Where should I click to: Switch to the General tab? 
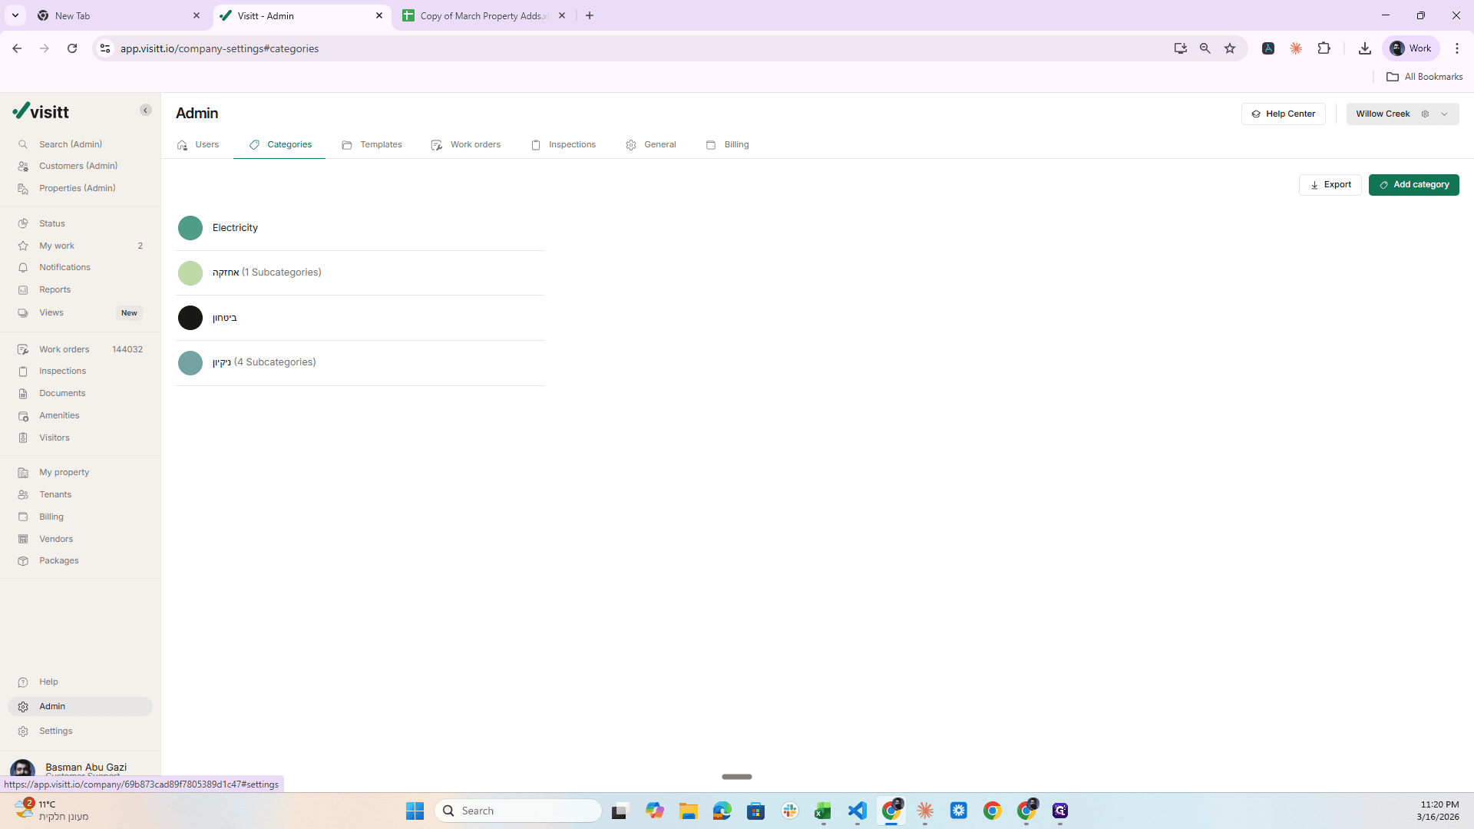[x=651, y=144]
